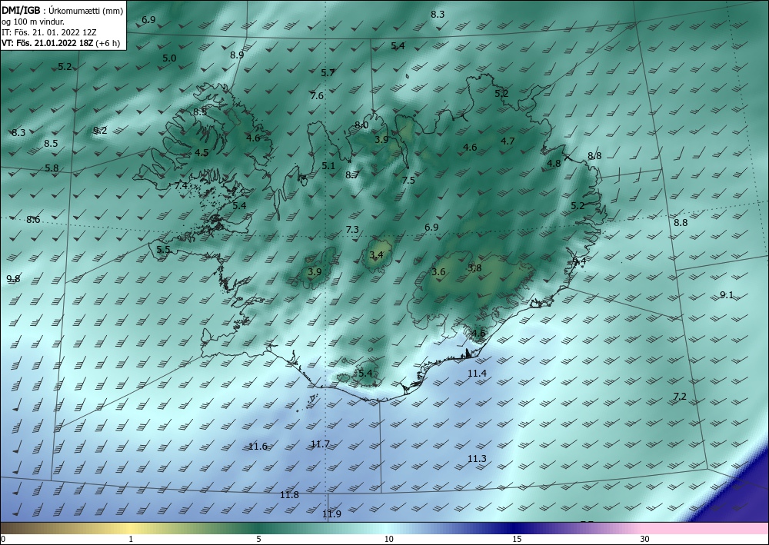Viewport: 769px width, 545px height.
Task: Click the 15 label on the color scale
Action: click(x=517, y=540)
